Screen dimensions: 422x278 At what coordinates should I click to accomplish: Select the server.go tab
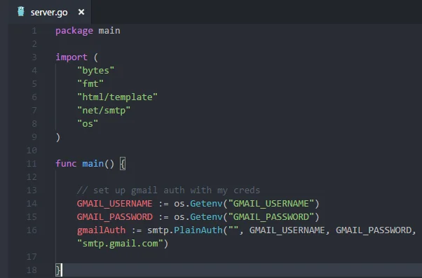(50, 12)
